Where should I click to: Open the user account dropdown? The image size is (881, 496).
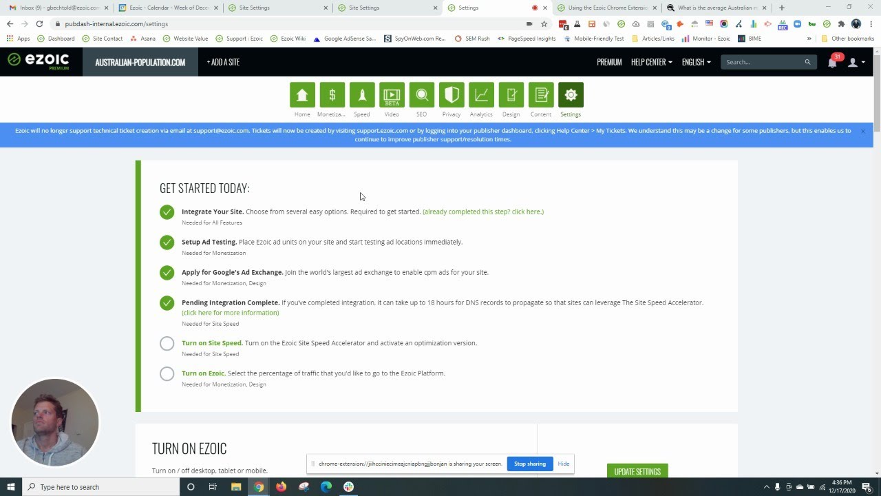coord(856,62)
